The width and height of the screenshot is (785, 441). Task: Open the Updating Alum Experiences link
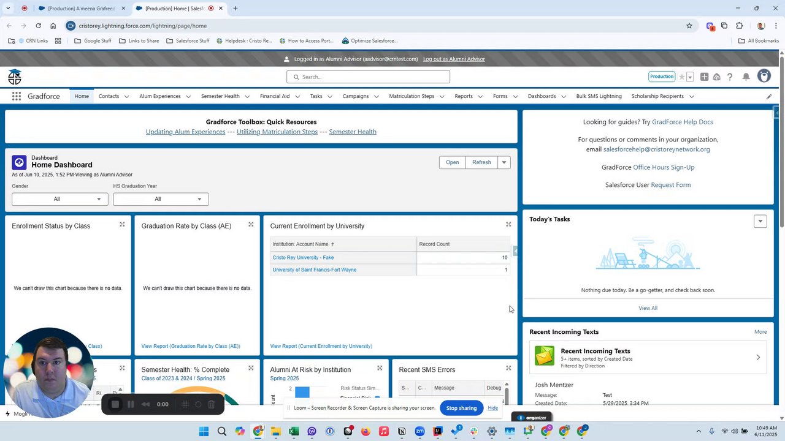[185, 132]
